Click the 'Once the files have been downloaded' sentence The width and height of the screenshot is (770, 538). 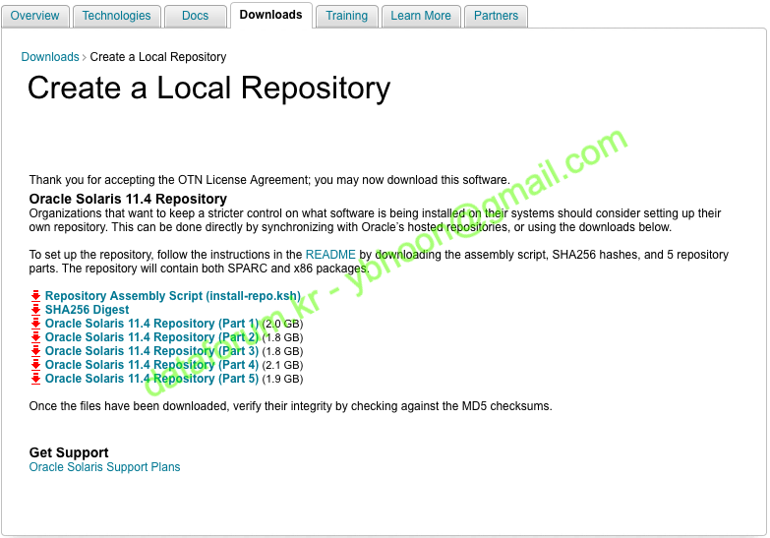coord(291,406)
